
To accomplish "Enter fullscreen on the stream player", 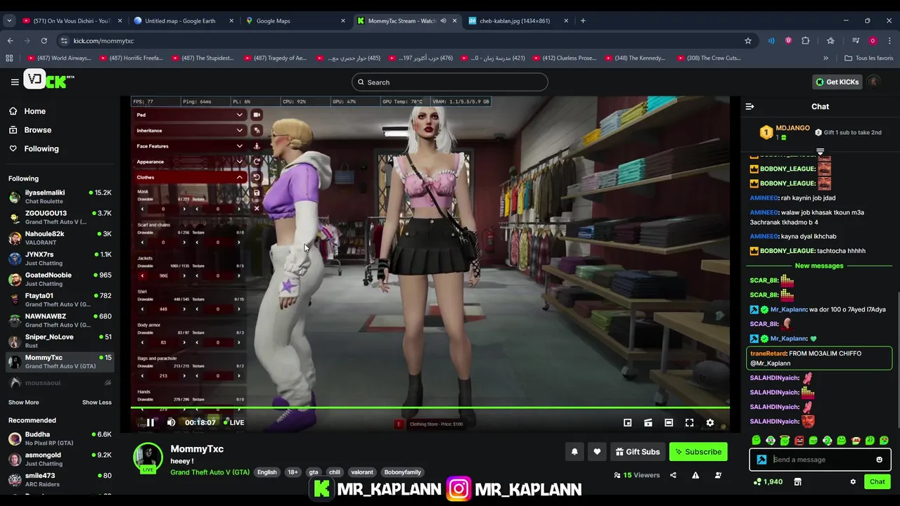I will pos(689,422).
